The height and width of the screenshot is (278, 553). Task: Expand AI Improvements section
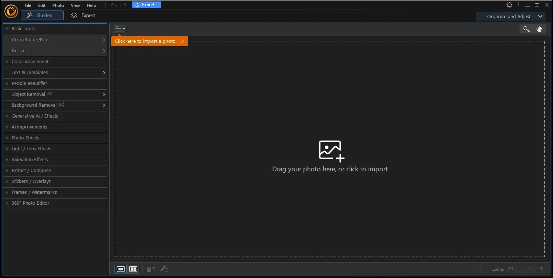tap(55, 127)
